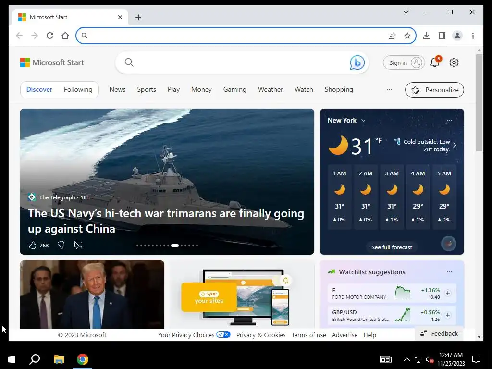Open US Navy trimarans headline
Image resolution: width=492 pixels, height=369 pixels.
tap(166, 221)
